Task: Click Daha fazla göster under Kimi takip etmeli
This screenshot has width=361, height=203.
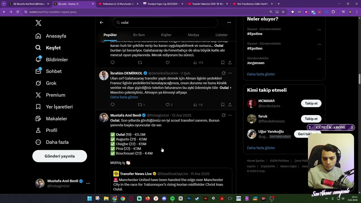Action: click(261, 148)
